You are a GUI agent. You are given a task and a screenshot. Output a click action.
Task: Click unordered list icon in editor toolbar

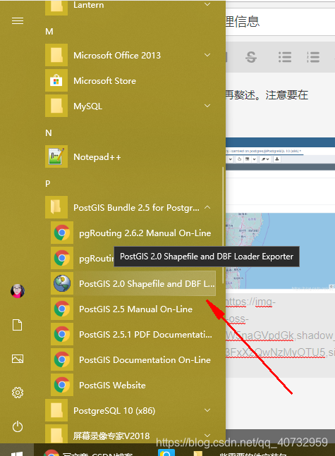(285, 56)
